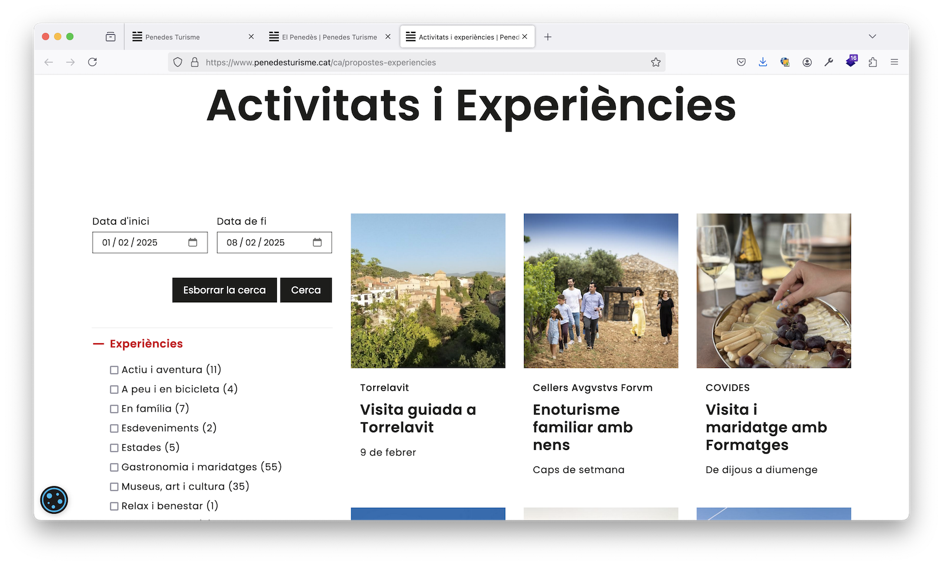The image size is (943, 565).
Task: Open the Firefox downloads panel
Action: point(763,62)
